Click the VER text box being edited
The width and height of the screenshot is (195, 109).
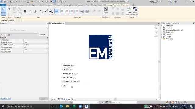tap(65, 86)
